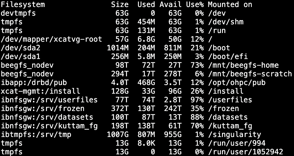294x156 pixels.
Task: Click the ibnfsgw:/srv/kuttam_fg filesystem entry
Action: (49, 126)
